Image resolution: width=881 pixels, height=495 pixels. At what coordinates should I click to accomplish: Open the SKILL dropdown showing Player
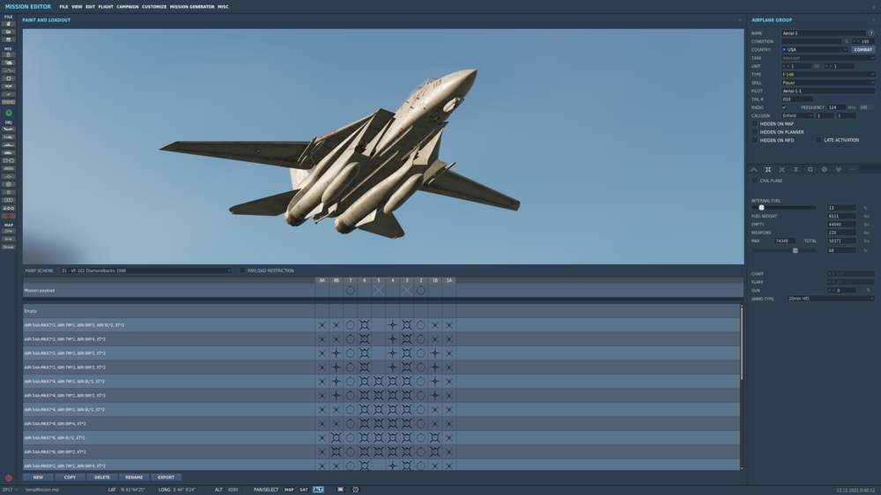coord(828,83)
